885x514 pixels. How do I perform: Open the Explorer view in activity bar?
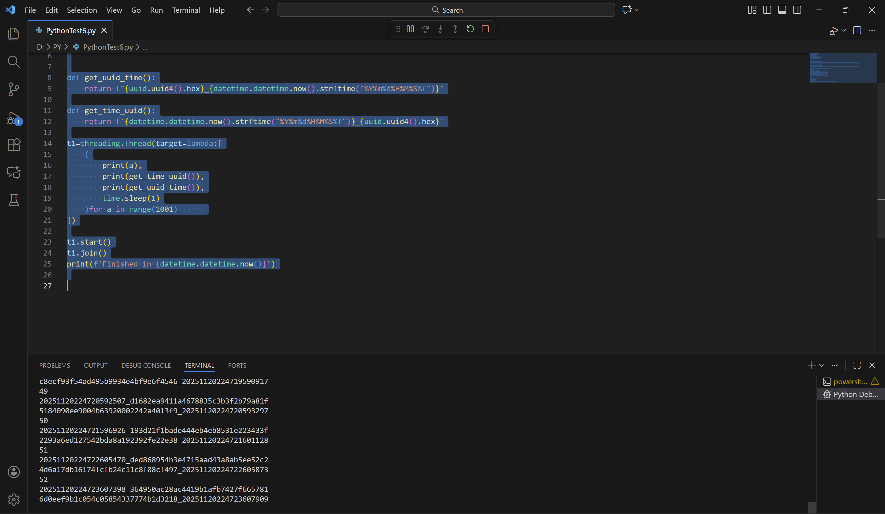[13, 34]
